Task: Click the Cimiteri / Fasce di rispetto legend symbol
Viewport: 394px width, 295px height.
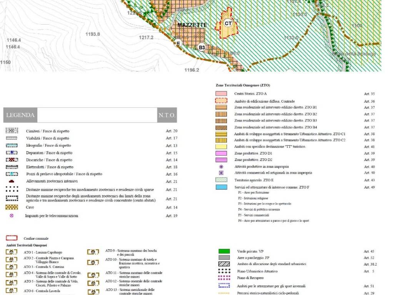Action: point(12,131)
